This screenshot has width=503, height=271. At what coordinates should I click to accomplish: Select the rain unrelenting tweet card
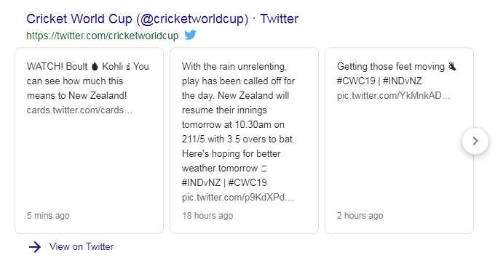[x=244, y=141]
